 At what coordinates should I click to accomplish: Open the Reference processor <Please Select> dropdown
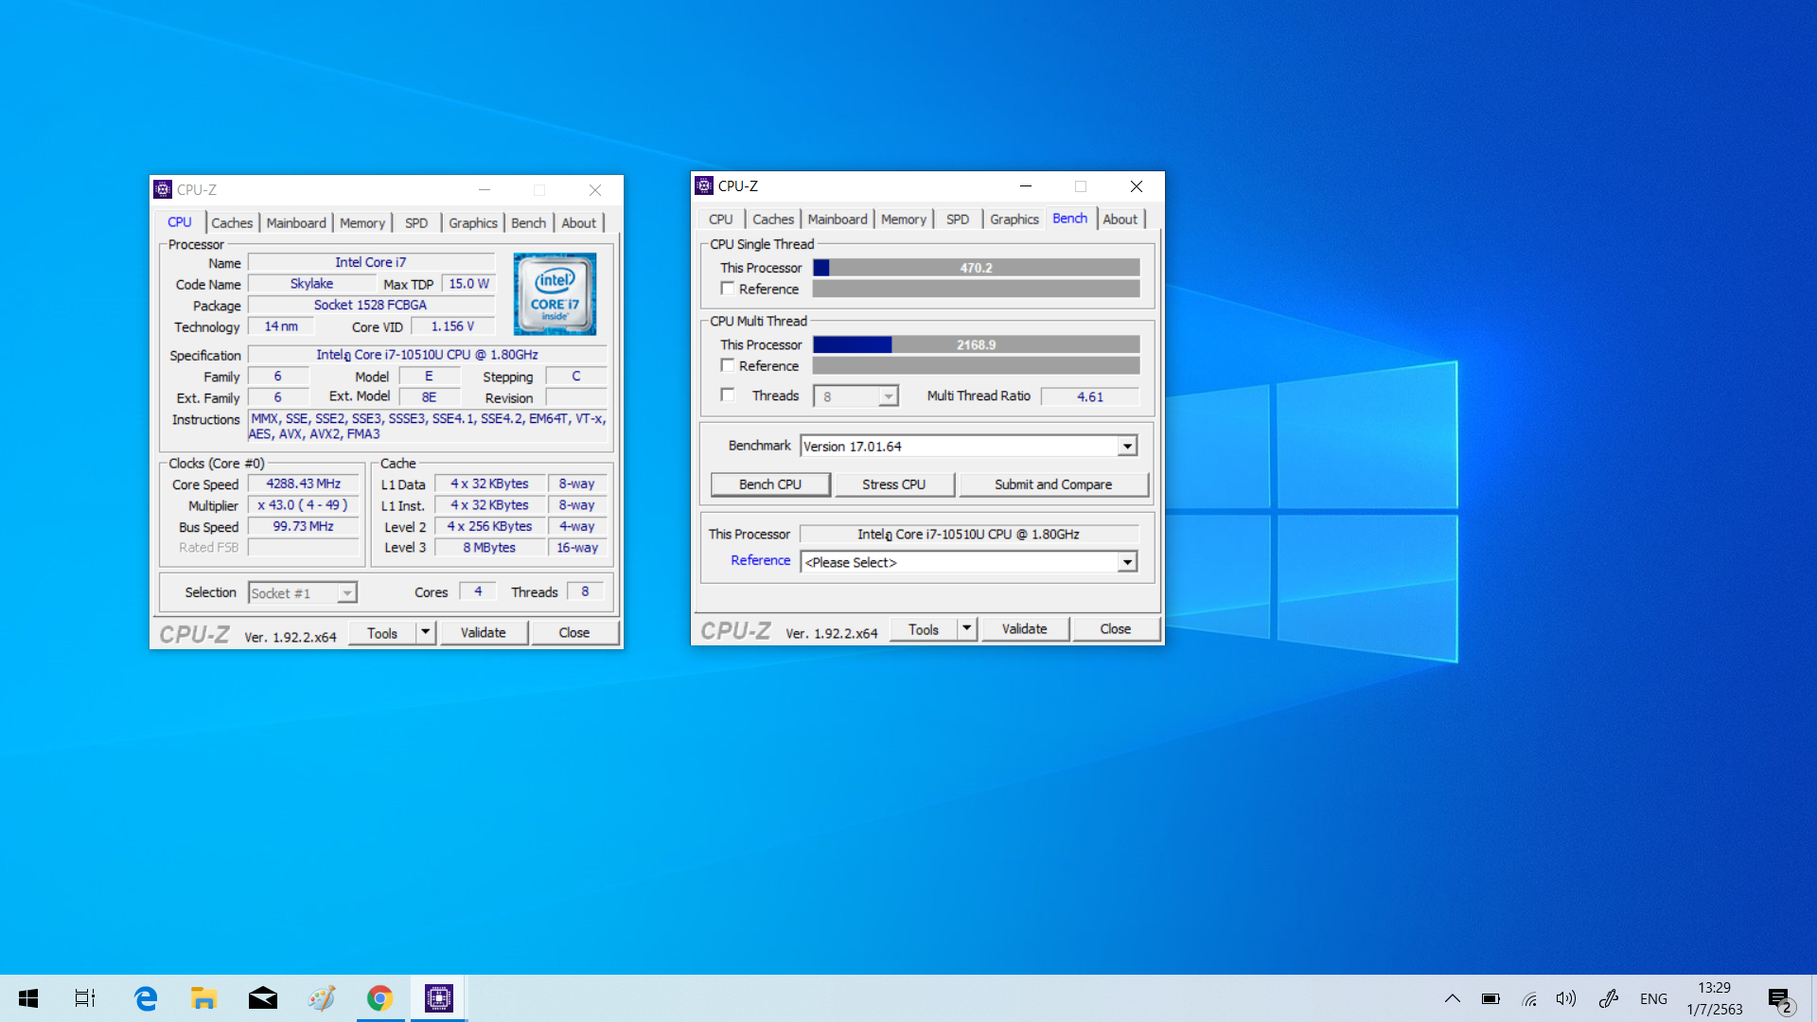(x=1127, y=562)
